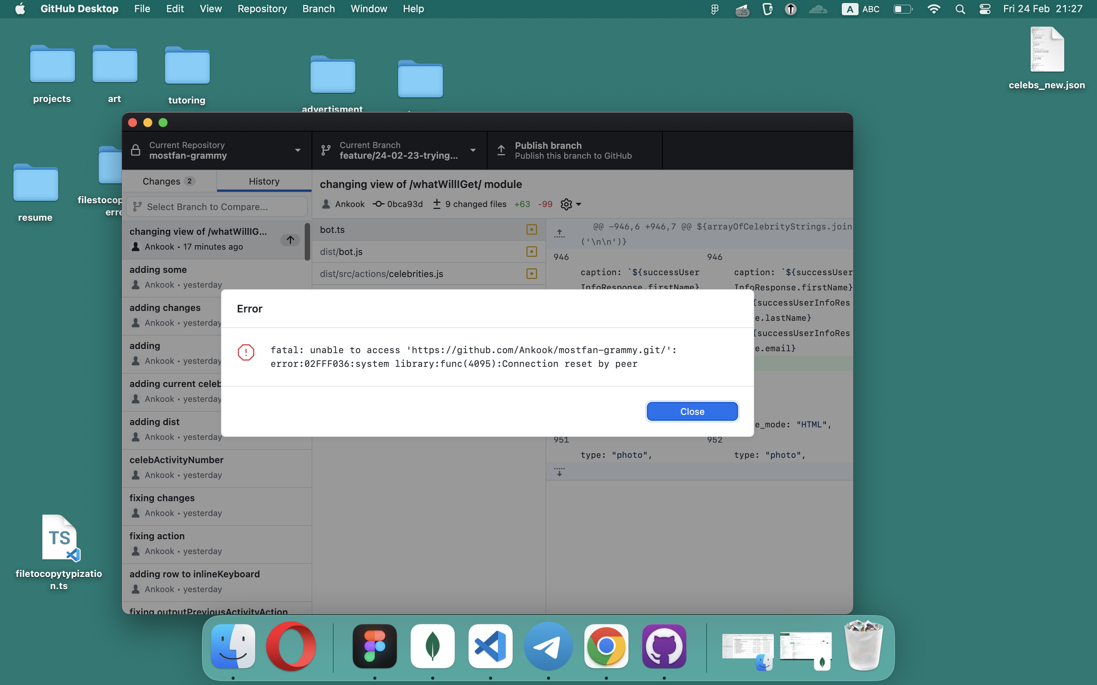Click the expand-up hunk icon in the diff
This screenshot has height=685, width=1097.
click(560, 233)
